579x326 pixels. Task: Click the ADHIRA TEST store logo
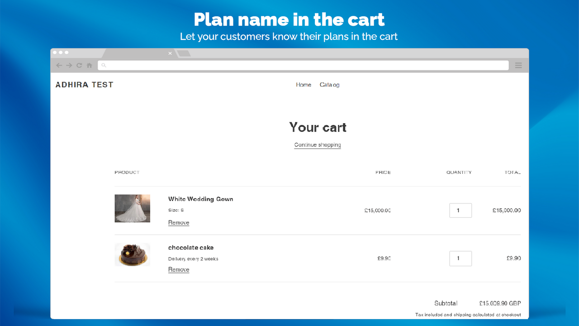pos(84,85)
